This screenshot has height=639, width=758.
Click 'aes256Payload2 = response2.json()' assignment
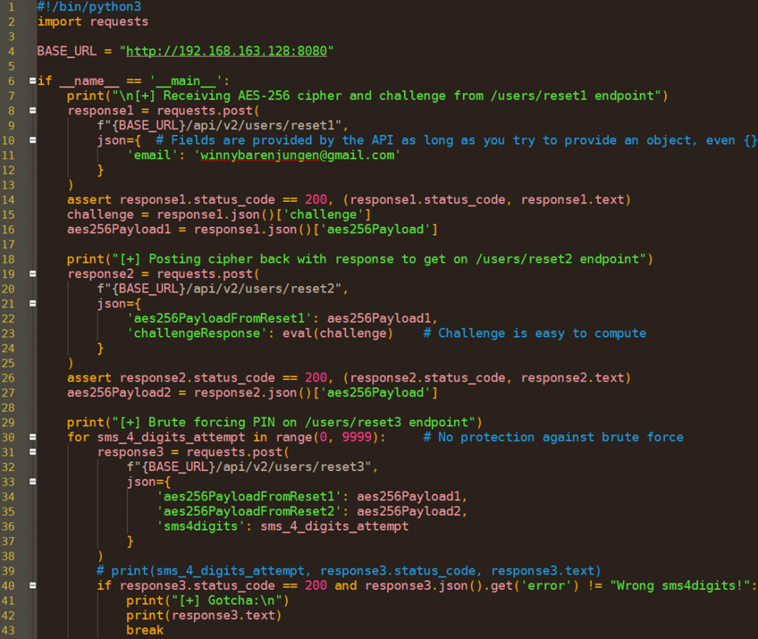(x=252, y=393)
